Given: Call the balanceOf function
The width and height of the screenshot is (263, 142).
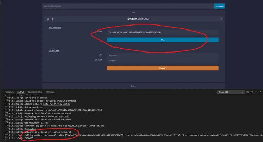Looking at the screenshot, I should (x=162, y=40).
